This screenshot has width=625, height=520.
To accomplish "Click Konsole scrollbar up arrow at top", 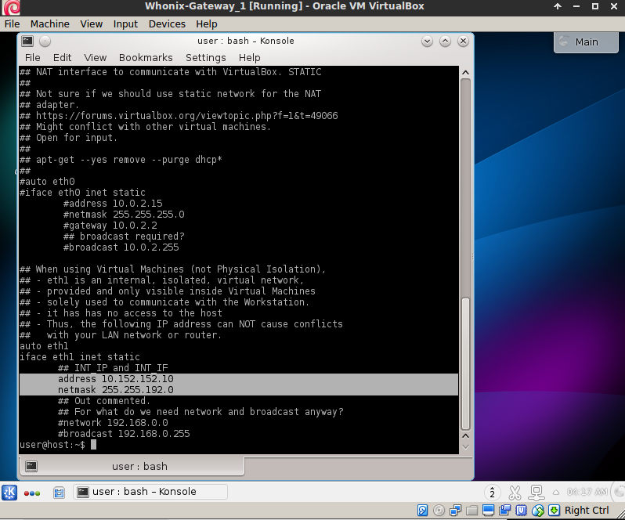I will tap(465, 73).
